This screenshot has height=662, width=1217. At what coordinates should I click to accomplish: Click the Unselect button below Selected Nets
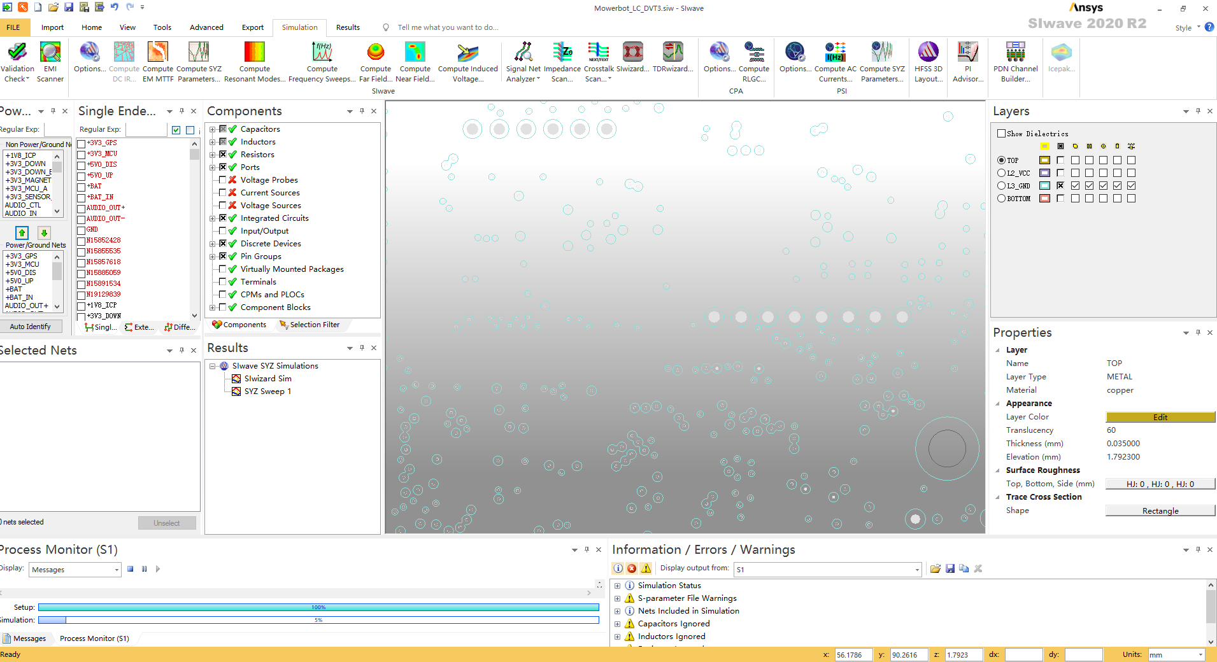(167, 522)
